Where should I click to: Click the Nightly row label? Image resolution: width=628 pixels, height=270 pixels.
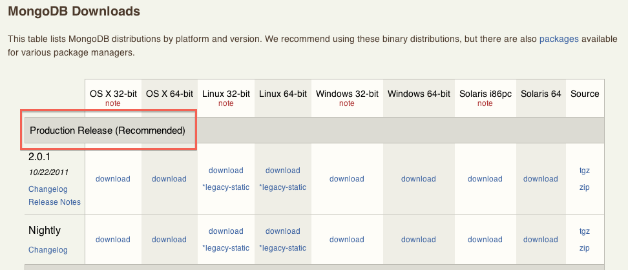(45, 231)
